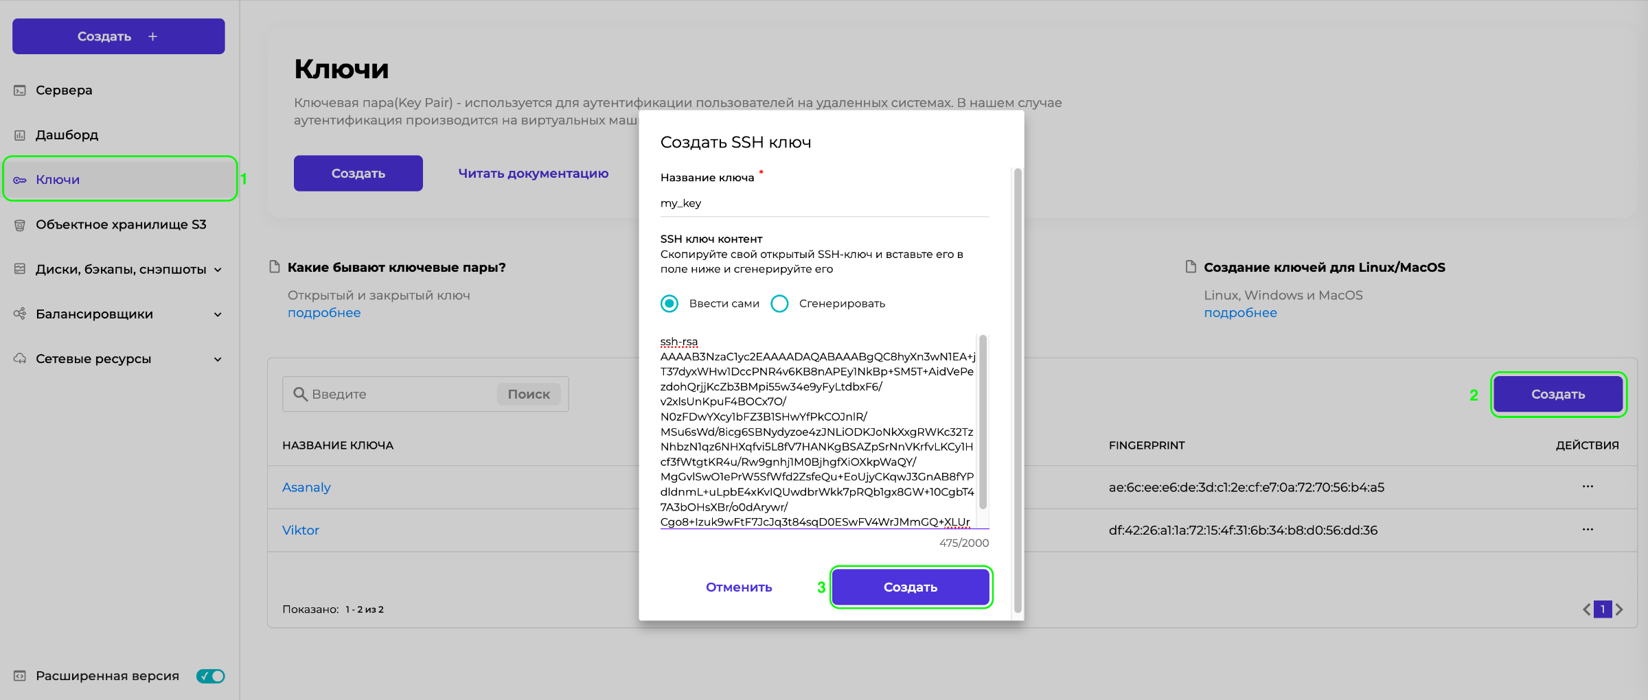Screen dimensions: 1648x700
Task: Click the Servers sidebar icon
Action: pos(20,91)
